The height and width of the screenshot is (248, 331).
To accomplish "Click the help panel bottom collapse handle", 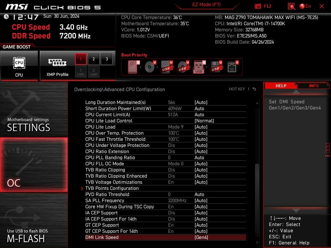I will point(296,211).
